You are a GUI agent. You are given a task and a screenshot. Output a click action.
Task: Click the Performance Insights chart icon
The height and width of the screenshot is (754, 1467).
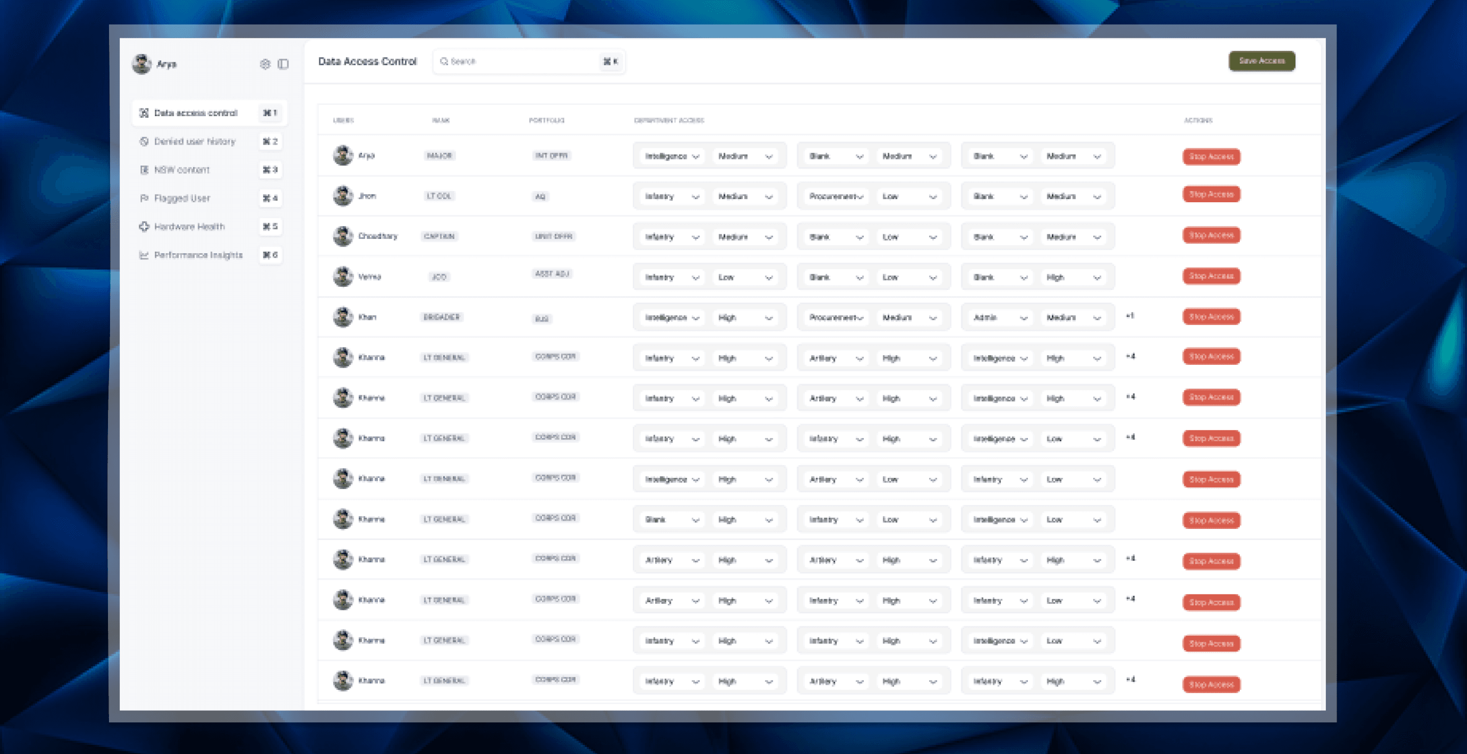[x=144, y=255]
